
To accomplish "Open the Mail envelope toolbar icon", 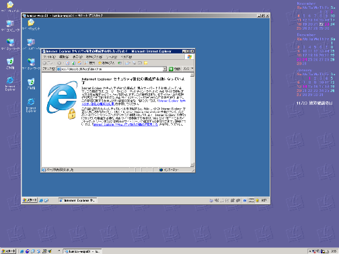I will (128, 63).
